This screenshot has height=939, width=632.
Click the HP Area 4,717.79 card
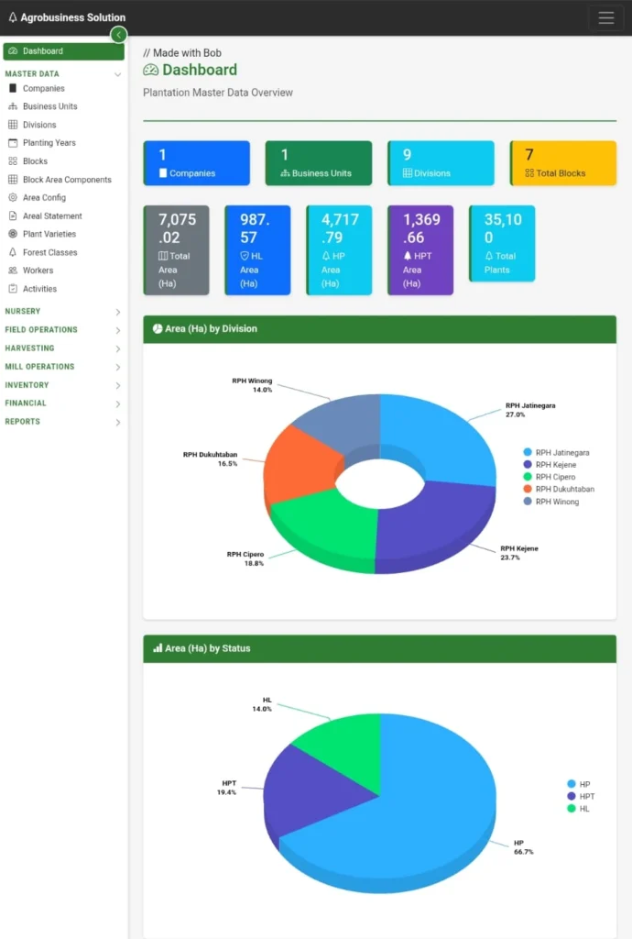coord(339,250)
